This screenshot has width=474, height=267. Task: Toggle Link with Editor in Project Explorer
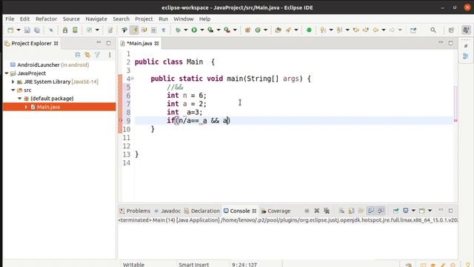tap(87, 55)
